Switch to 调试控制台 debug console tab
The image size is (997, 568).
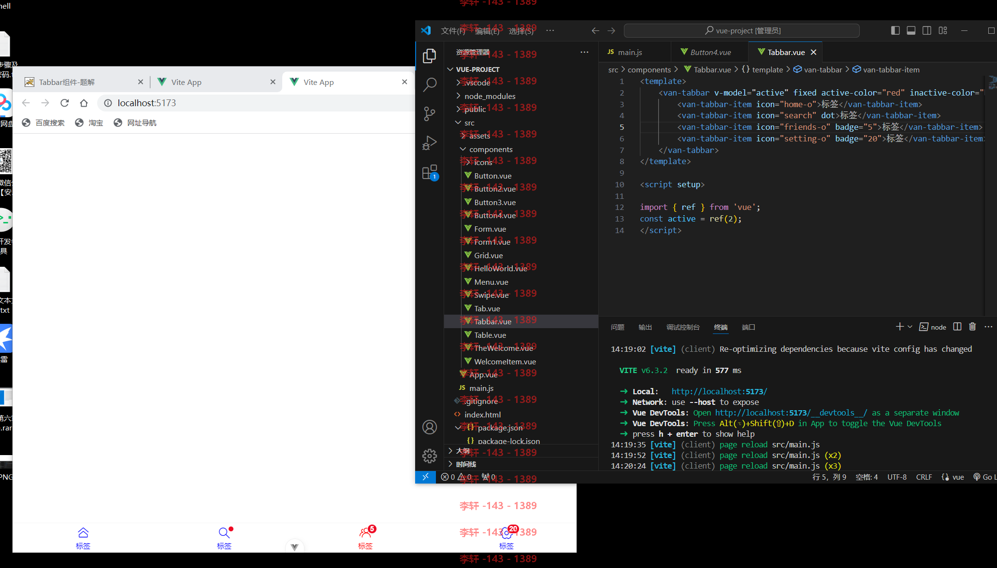[x=683, y=327]
